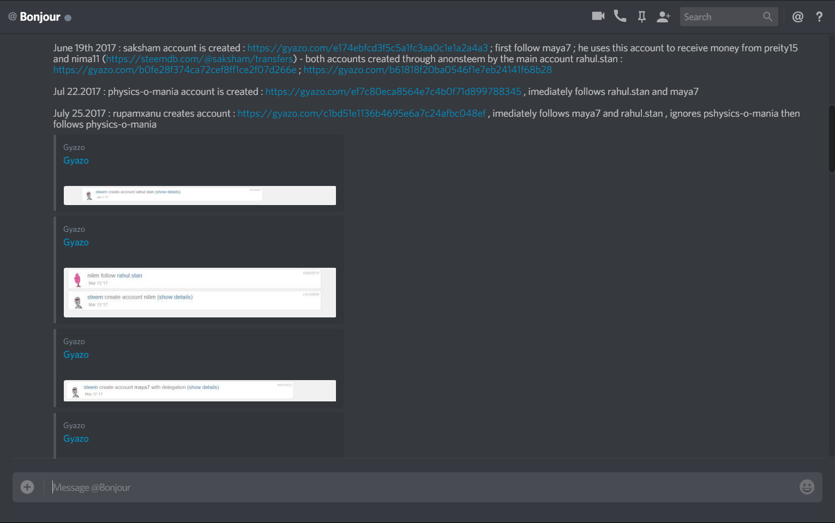Viewport: 835px width, 523px height.
Task: Open the rupamxanu Gyazo link
Action: tap(362, 113)
